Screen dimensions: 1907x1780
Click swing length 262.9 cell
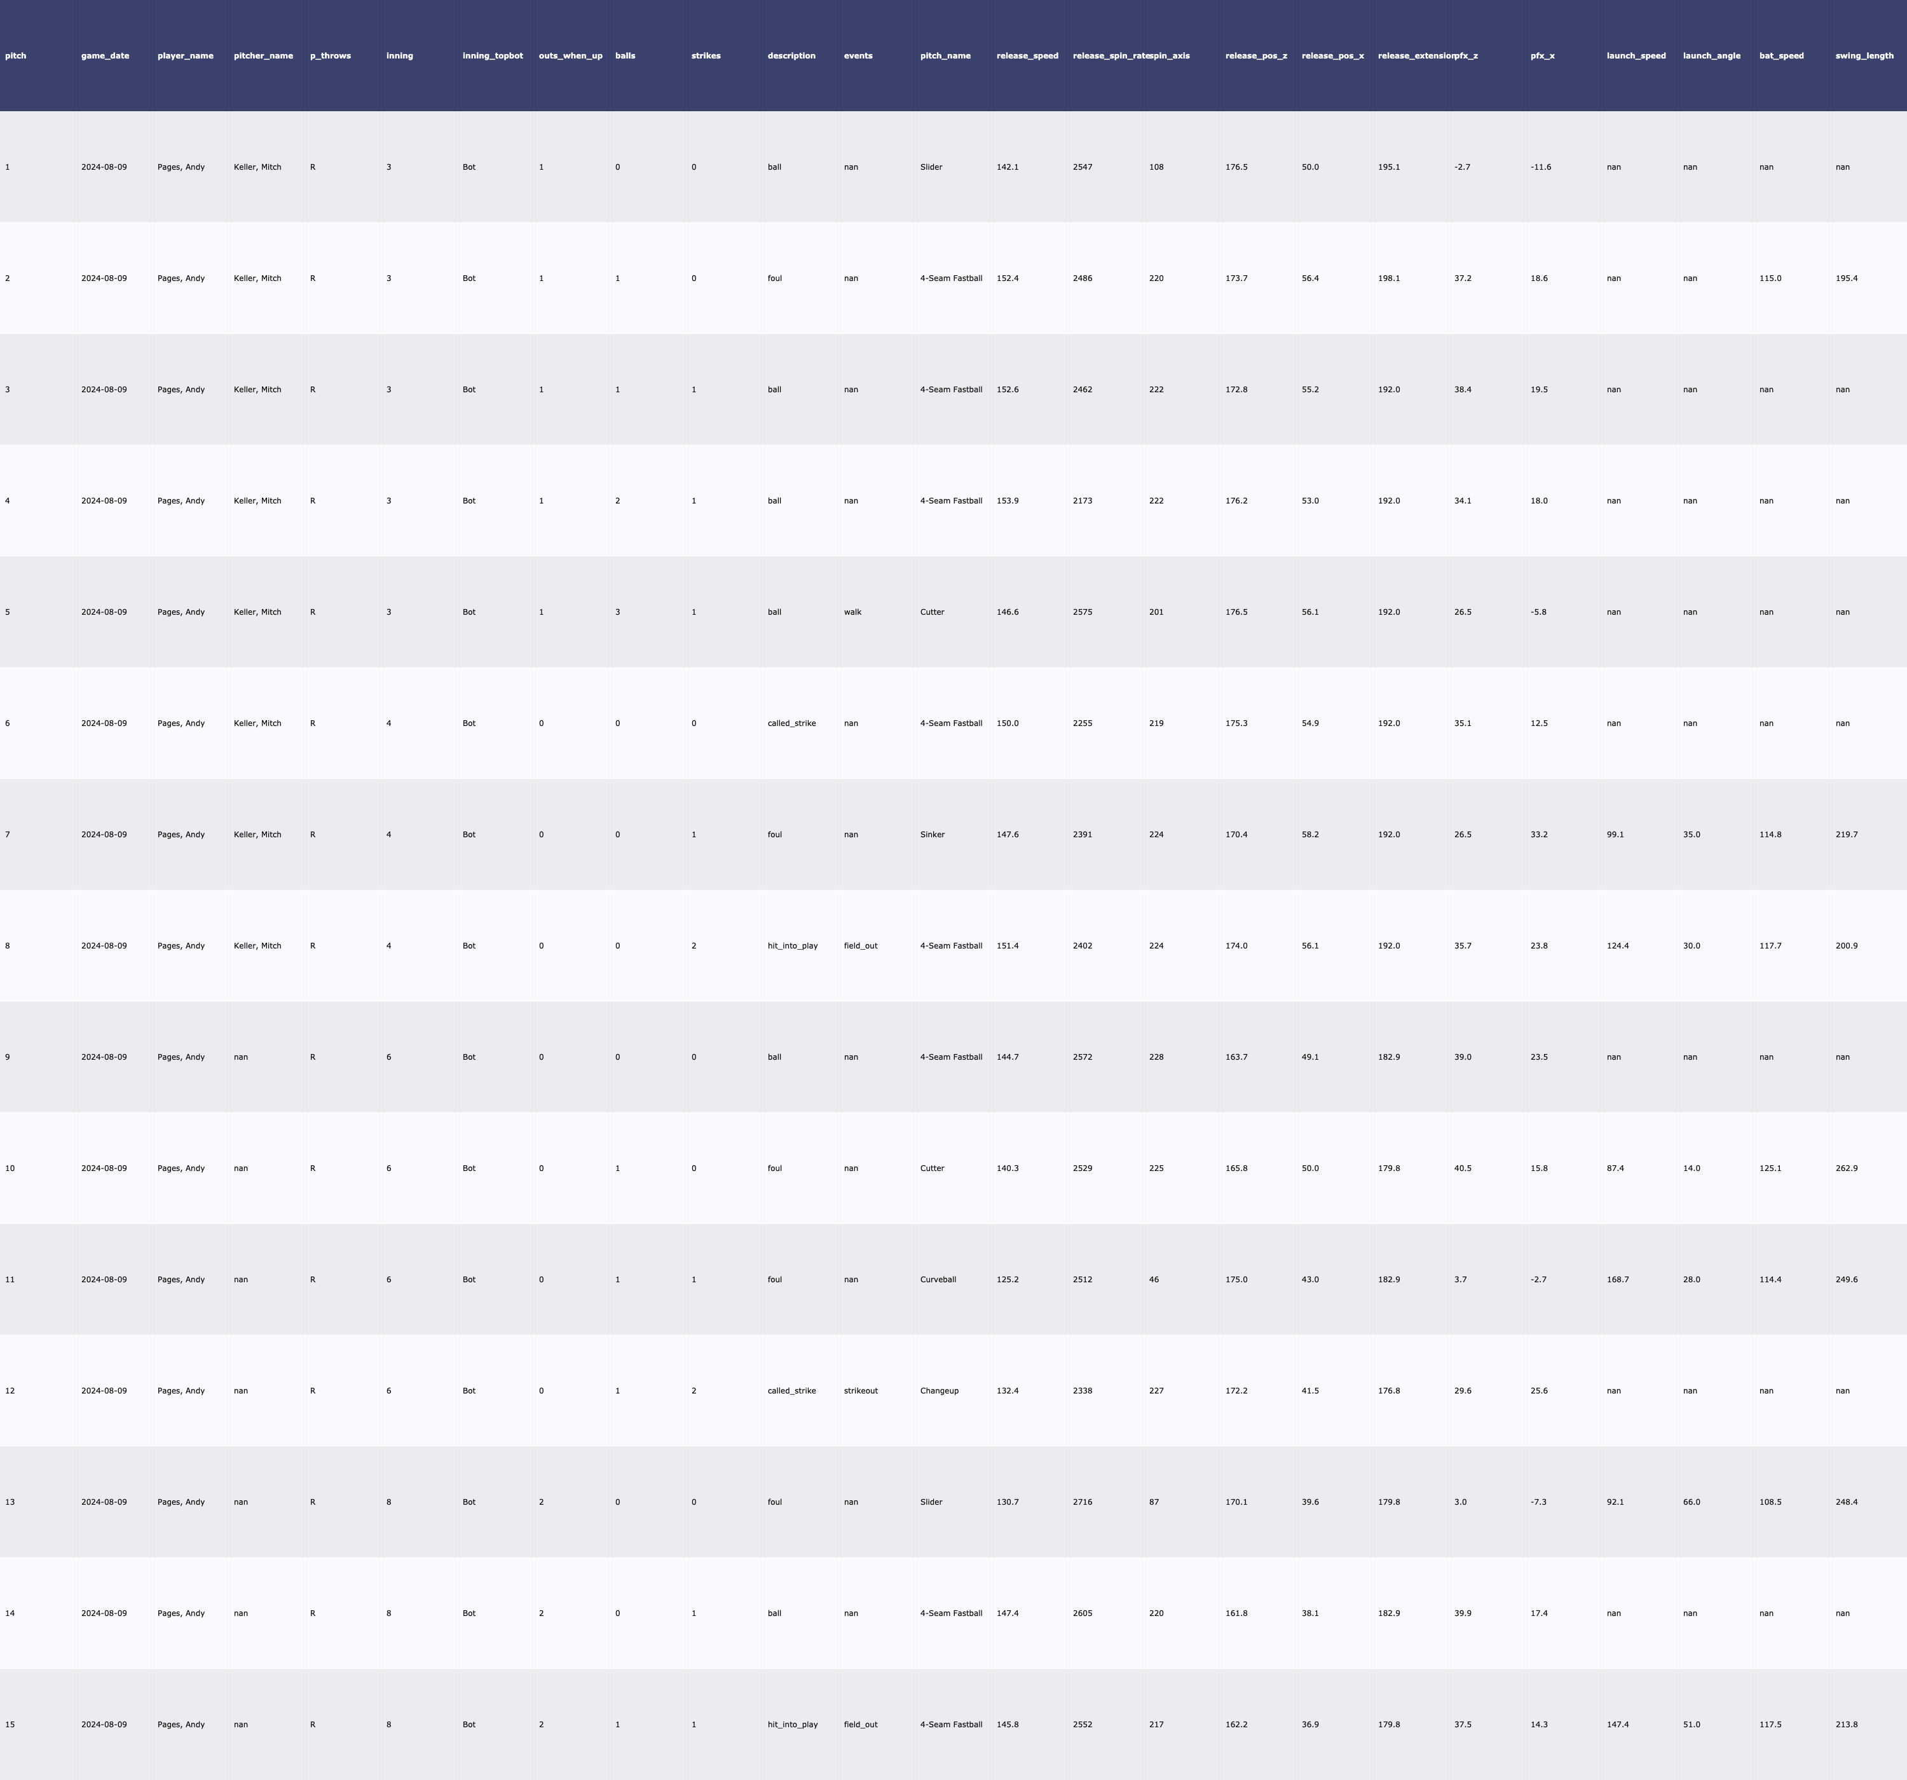(1845, 1168)
